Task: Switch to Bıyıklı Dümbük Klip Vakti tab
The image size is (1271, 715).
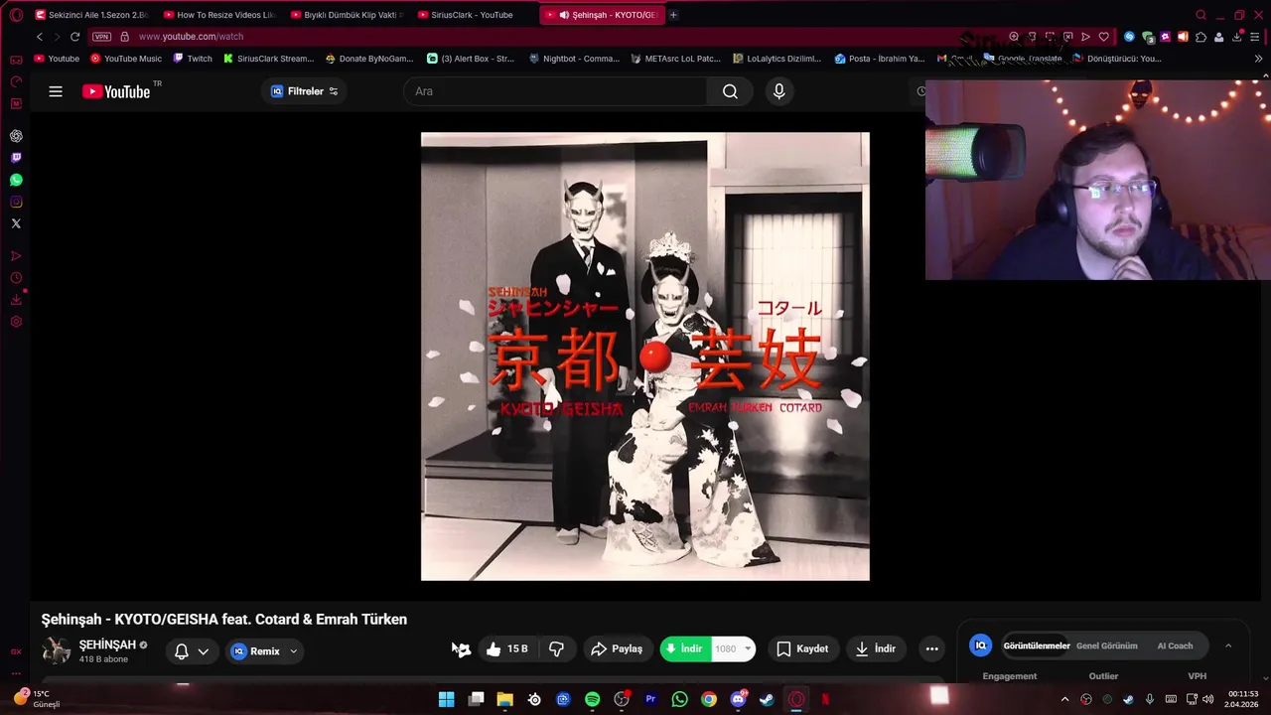Action: (345, 15)
